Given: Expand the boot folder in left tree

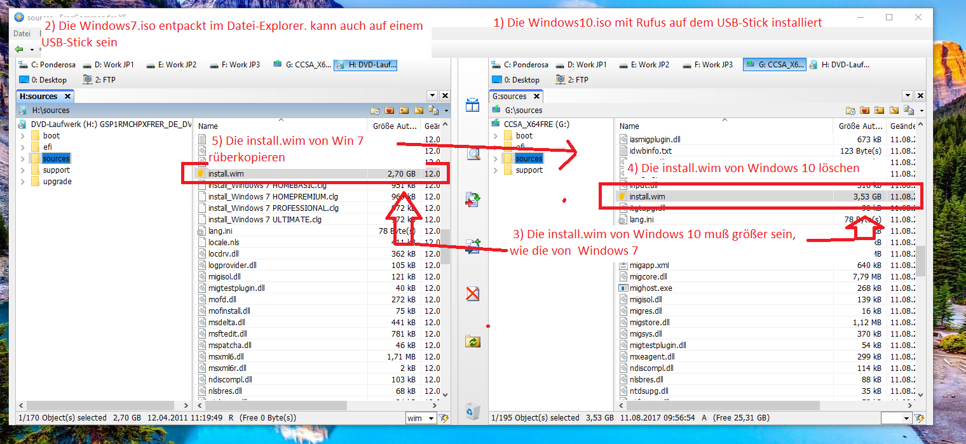Looking at the screenshot, I should pos(23,135).
